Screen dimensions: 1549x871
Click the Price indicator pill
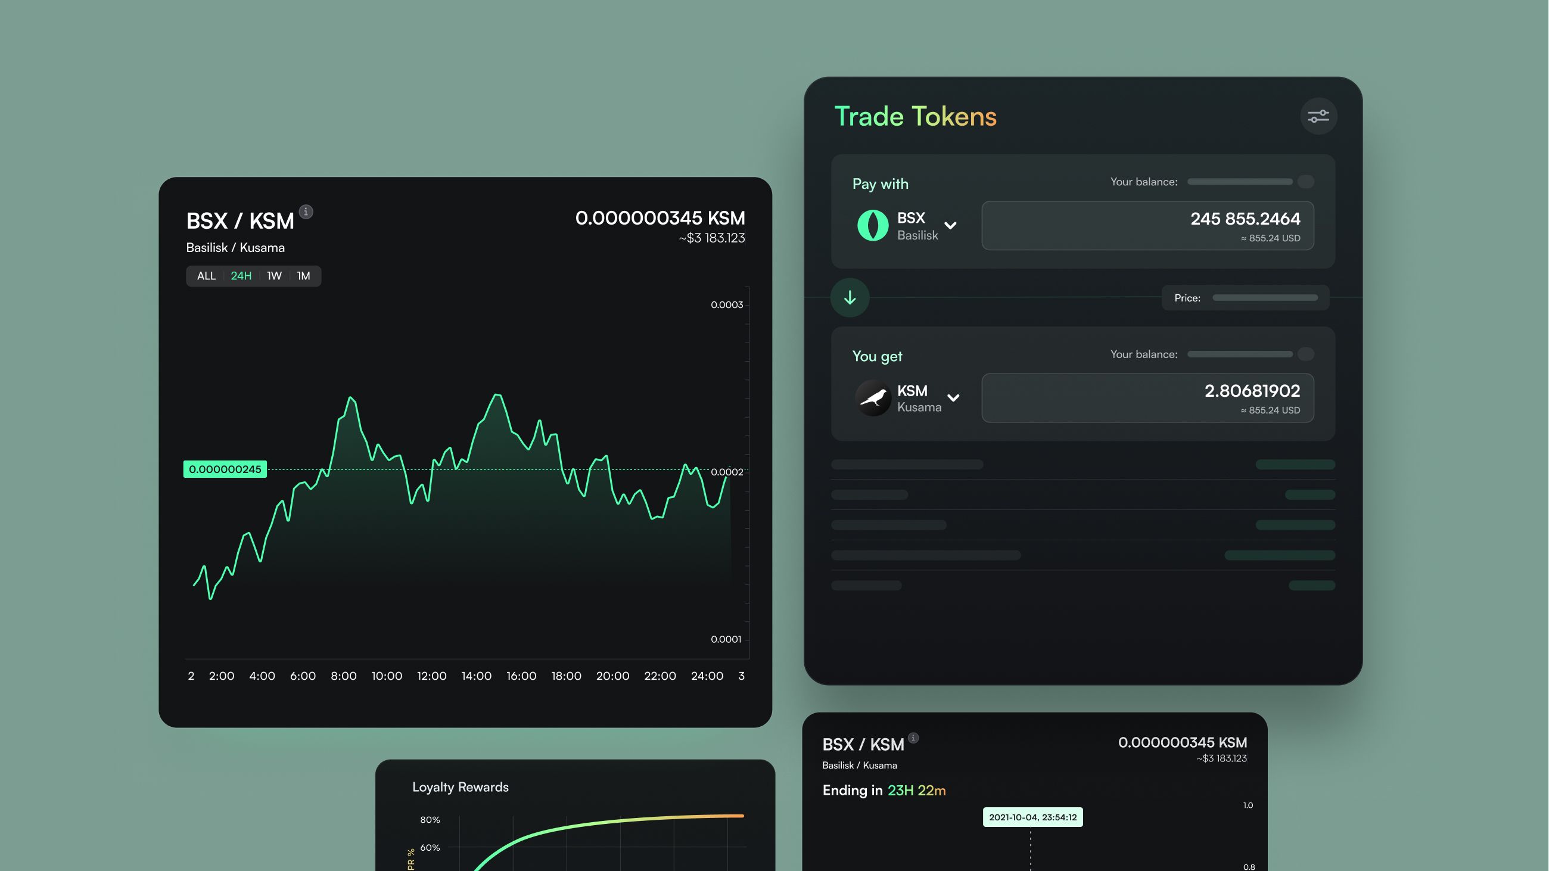click(1245, 298)
